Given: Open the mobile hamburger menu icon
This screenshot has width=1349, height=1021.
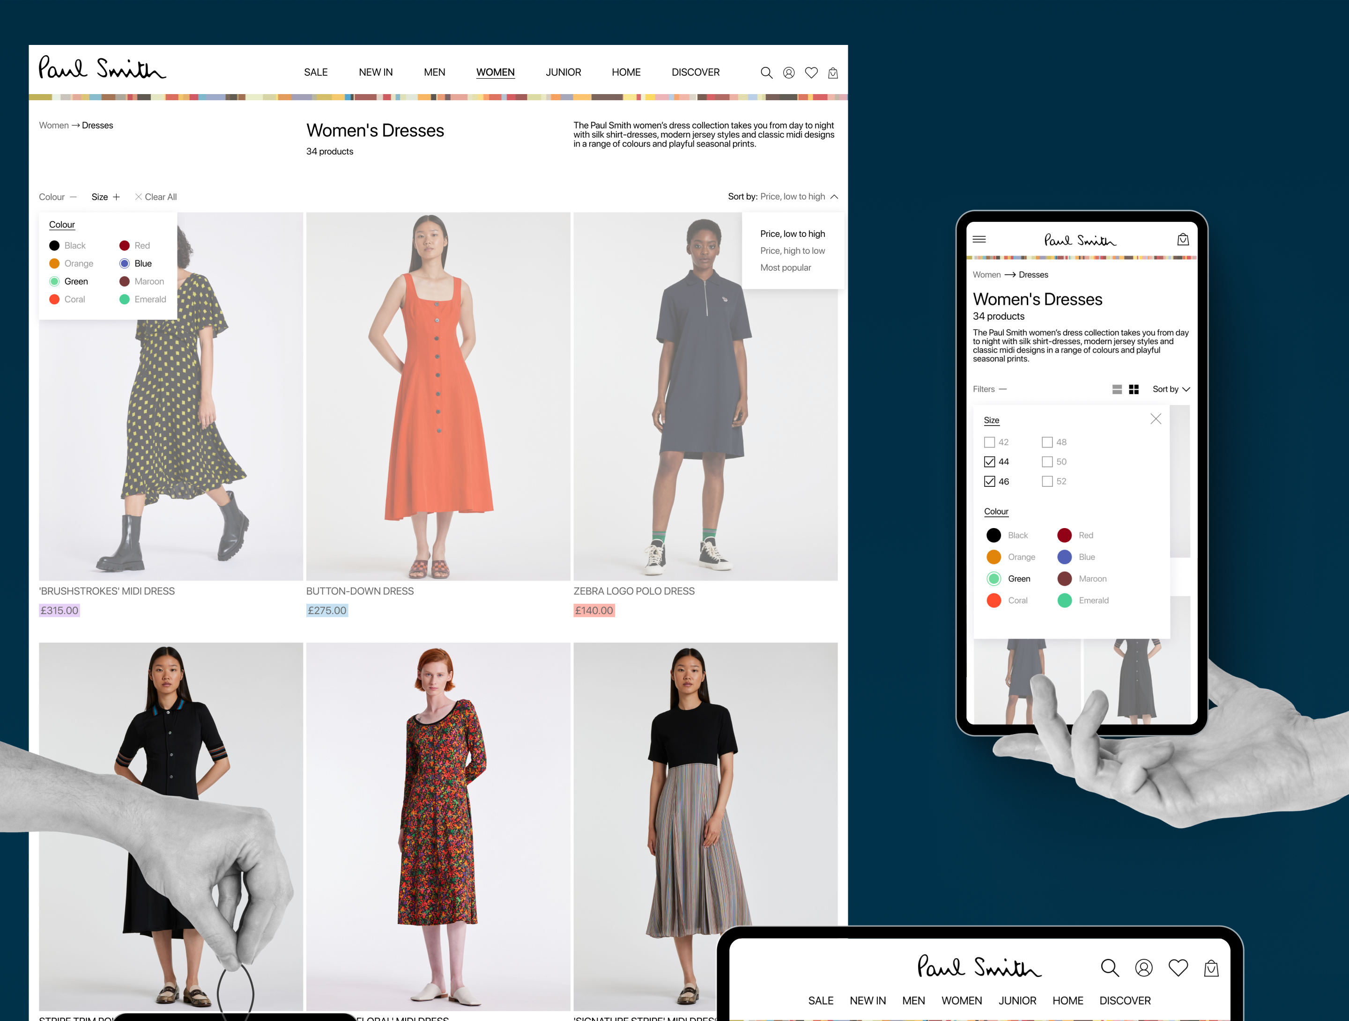Looking at the screenshot, I should coord(979,240).
